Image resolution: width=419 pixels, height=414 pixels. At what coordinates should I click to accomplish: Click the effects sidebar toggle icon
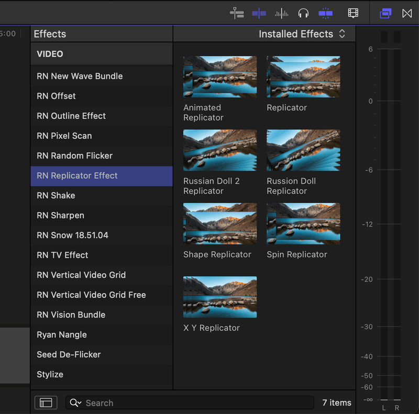tap(46, 402)
